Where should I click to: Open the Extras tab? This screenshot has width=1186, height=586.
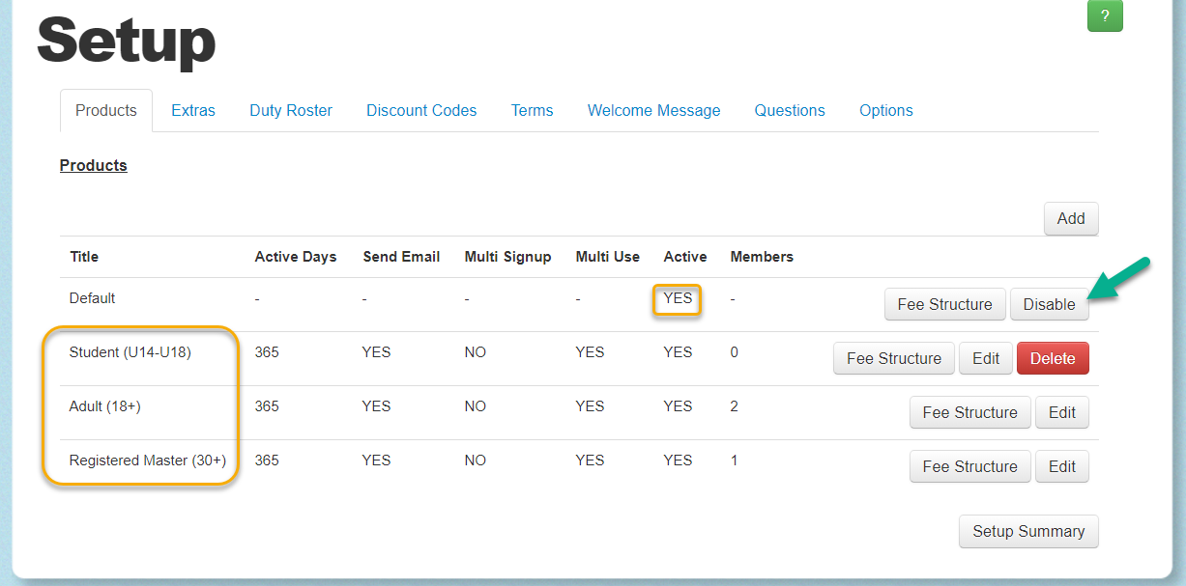(x=193, y=110)
